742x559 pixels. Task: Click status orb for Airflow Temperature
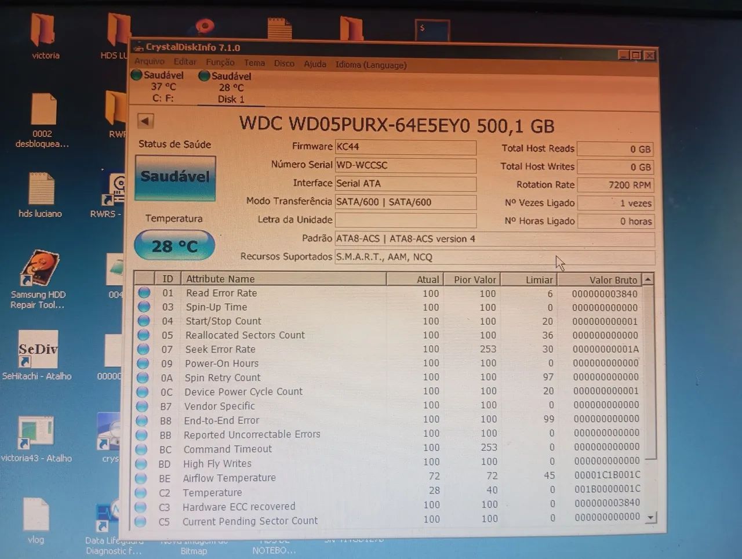[141, 478]
